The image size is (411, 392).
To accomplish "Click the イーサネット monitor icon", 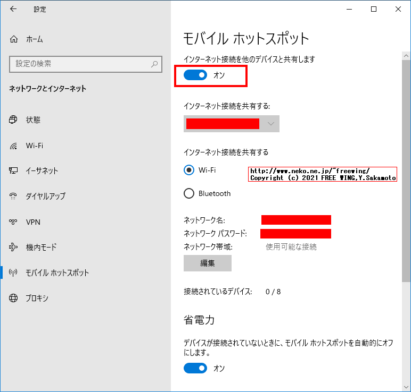I will (13, 171).
